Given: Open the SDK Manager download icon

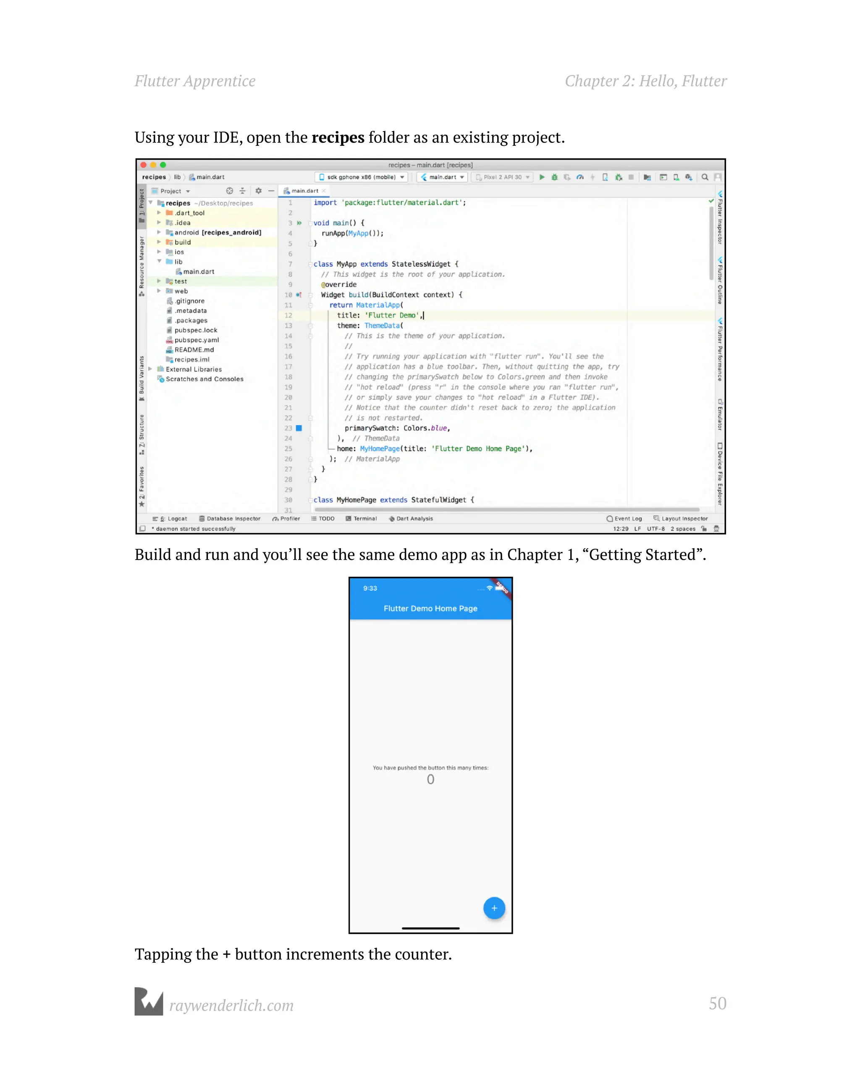Looking at the screenshot, I should 689,177.
